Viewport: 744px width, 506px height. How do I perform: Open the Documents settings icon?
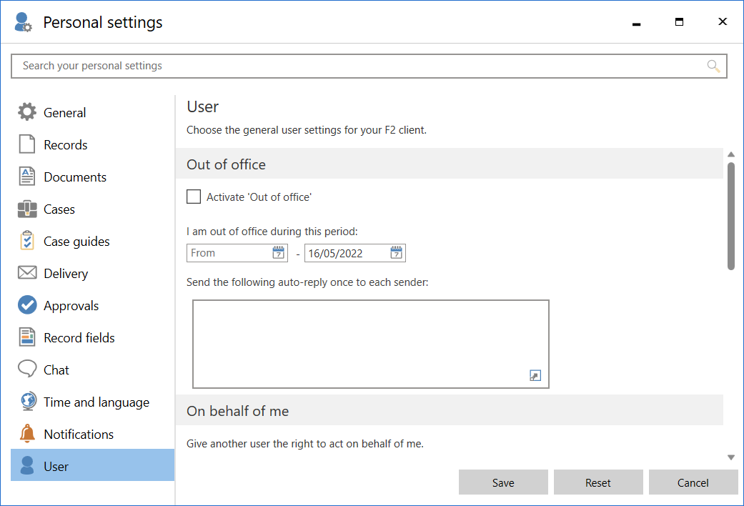pyautogui.click(x=27, y=177)
